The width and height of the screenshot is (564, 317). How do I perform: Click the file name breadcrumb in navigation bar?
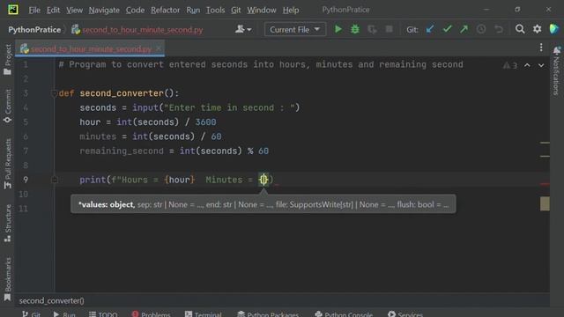(x=137, y=29)
